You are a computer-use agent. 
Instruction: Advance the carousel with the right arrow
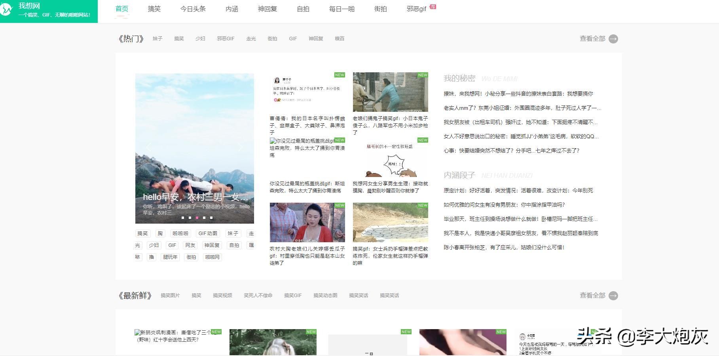click(x=241, y=147)
